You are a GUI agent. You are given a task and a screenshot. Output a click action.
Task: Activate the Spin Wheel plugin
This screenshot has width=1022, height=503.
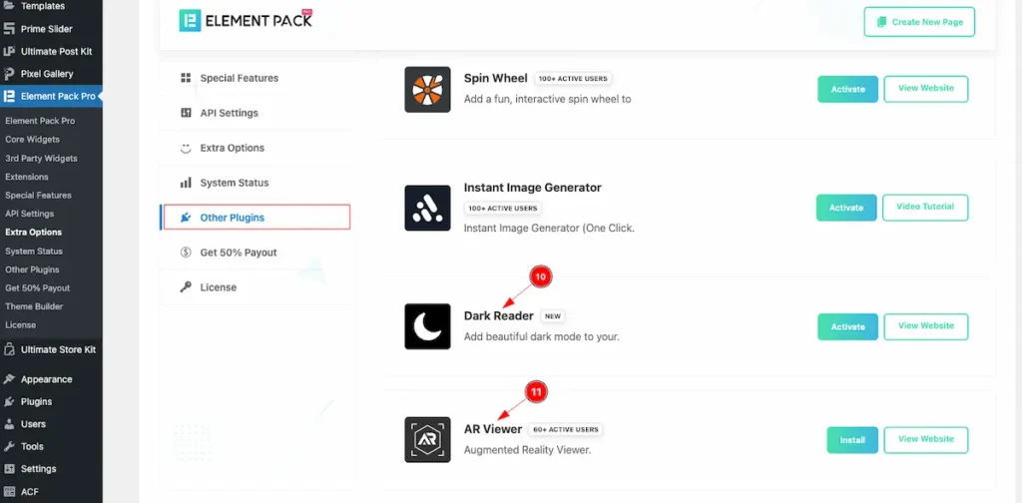(x=847, y=89)
